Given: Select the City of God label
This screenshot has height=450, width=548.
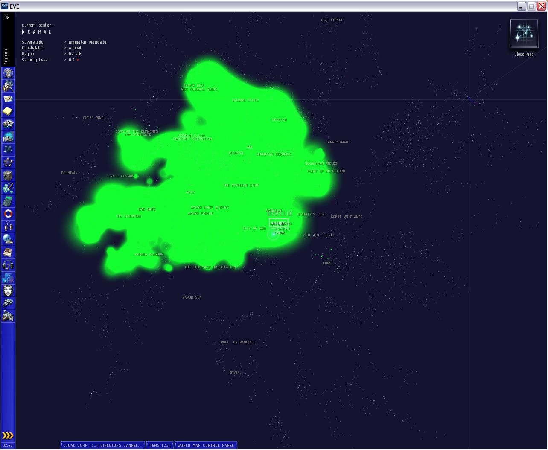Looking at the screenshot, I should pyautogui.click(x=254, y=229).
